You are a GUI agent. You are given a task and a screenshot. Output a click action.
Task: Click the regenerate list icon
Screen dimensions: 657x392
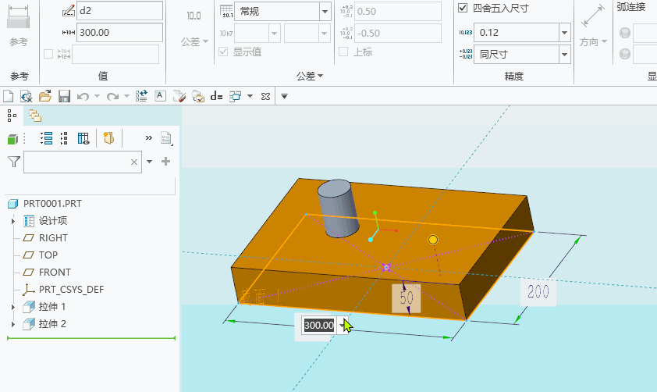(141, 96)
